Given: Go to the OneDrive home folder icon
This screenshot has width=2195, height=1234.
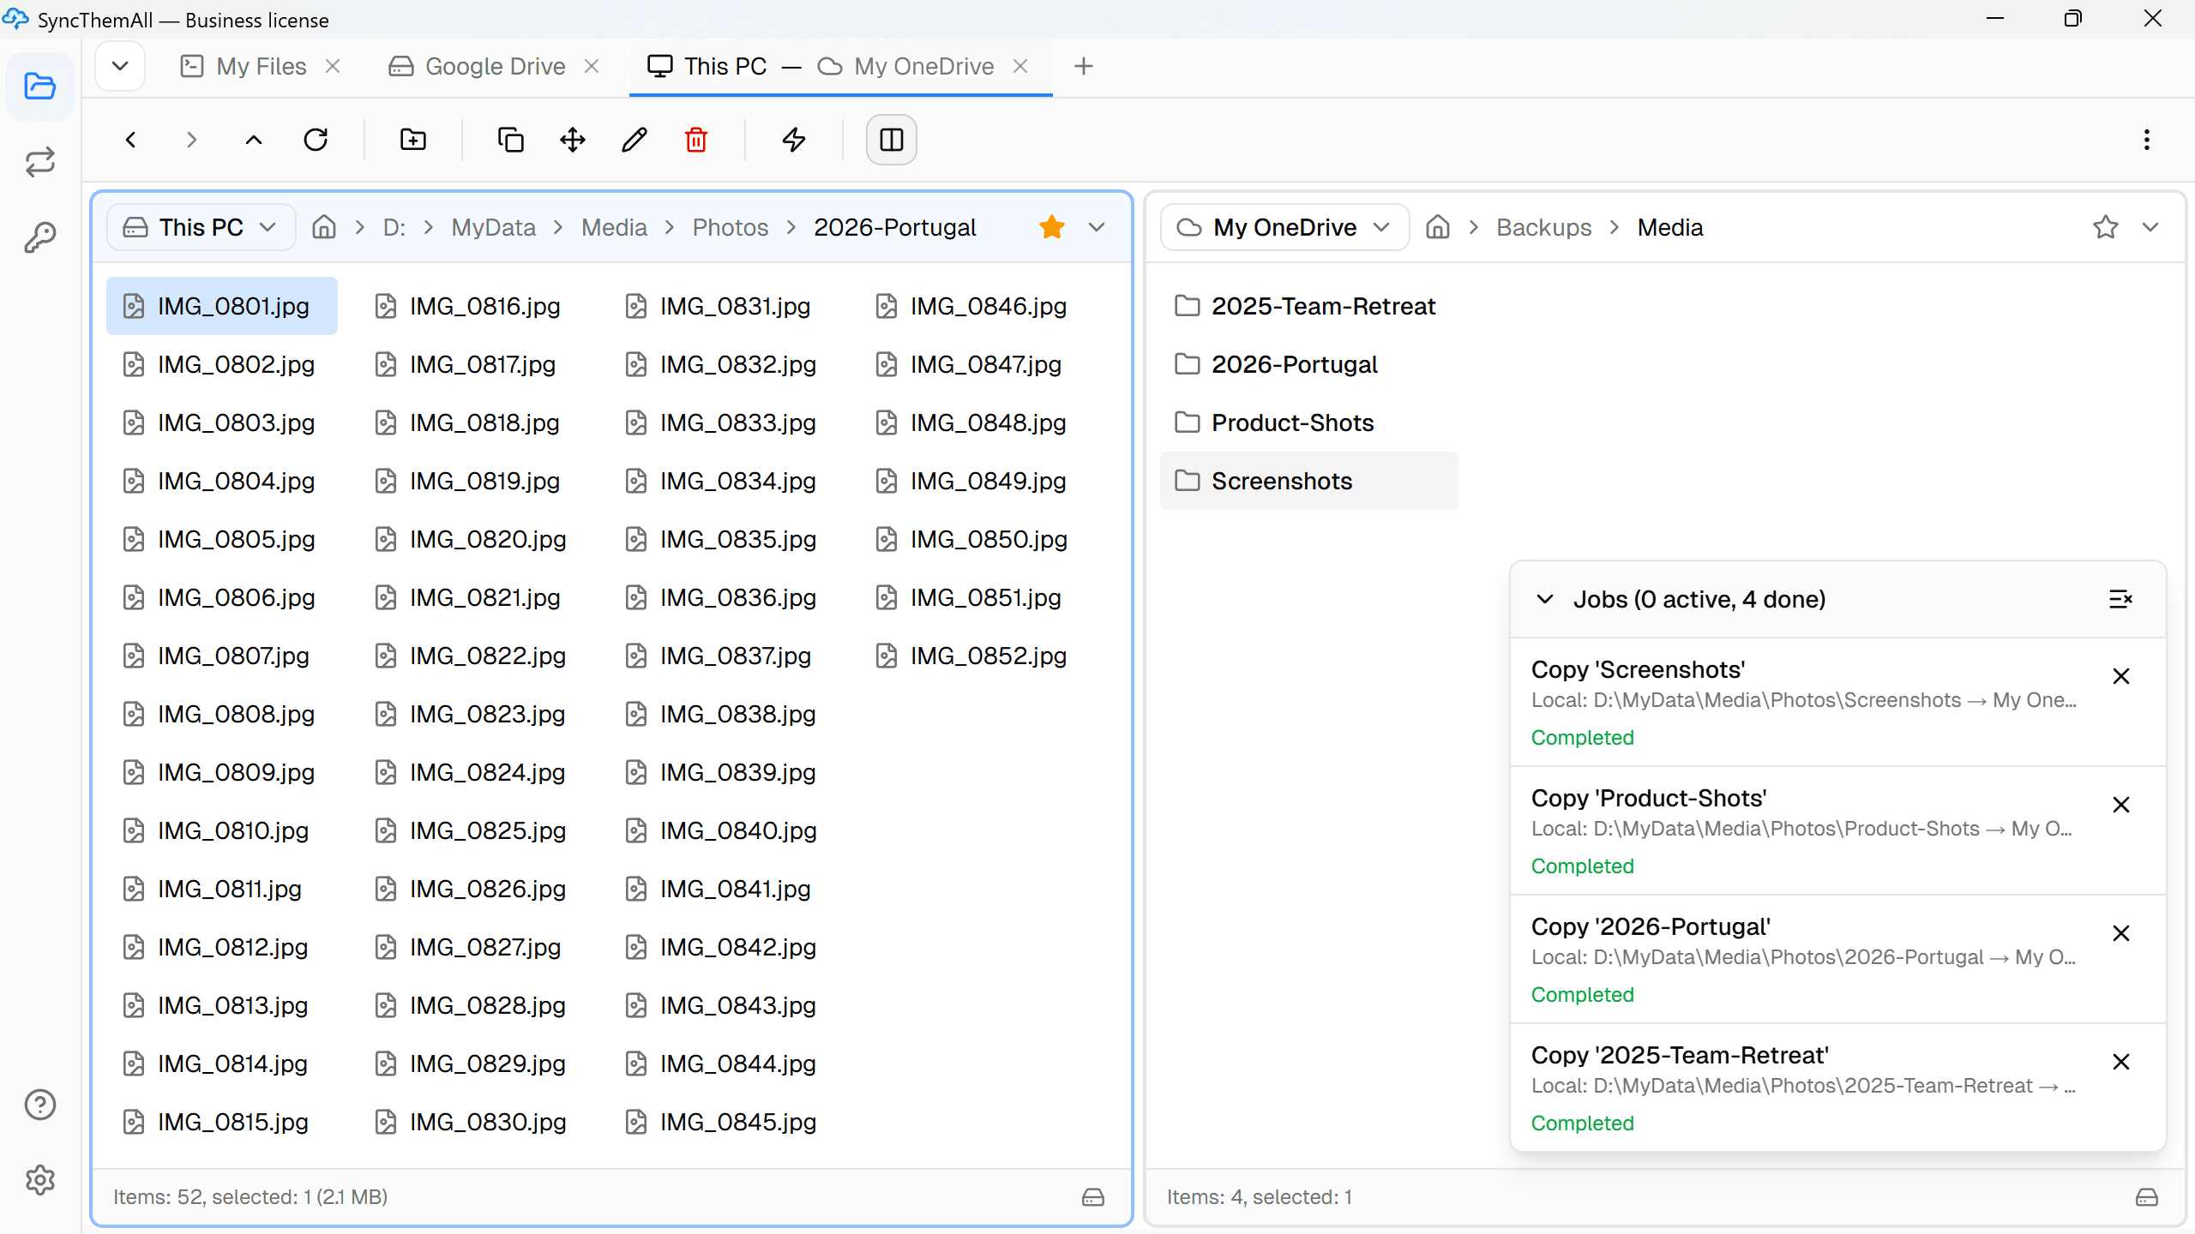Looking at the screenshot, I should point(1438,227).
